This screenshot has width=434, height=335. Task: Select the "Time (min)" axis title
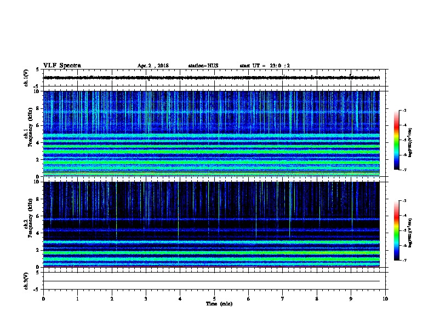click(x=219, y=303)
